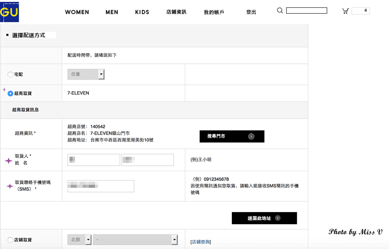Open the shopping cart icon
Viewport: 389px width, 249px height.
pos(345,11)
